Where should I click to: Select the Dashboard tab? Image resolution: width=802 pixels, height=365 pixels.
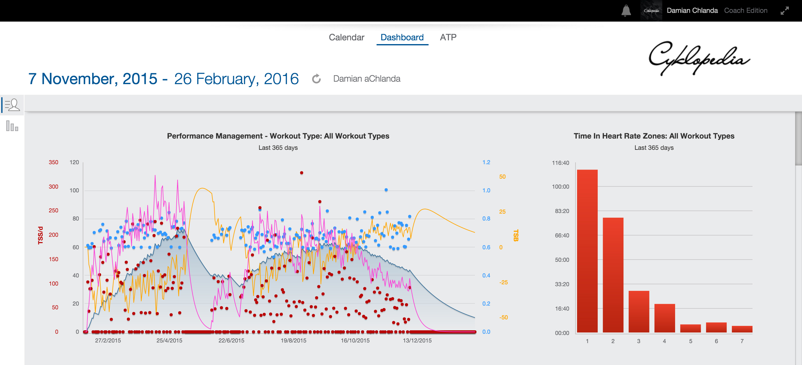point(402,38)
